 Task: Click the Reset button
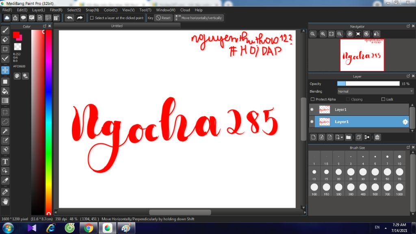[x=163, y=18]
